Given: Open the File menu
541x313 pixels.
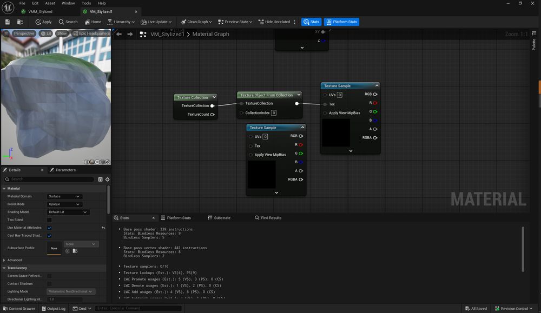Looking at the screenshot, I should [22, 3].
